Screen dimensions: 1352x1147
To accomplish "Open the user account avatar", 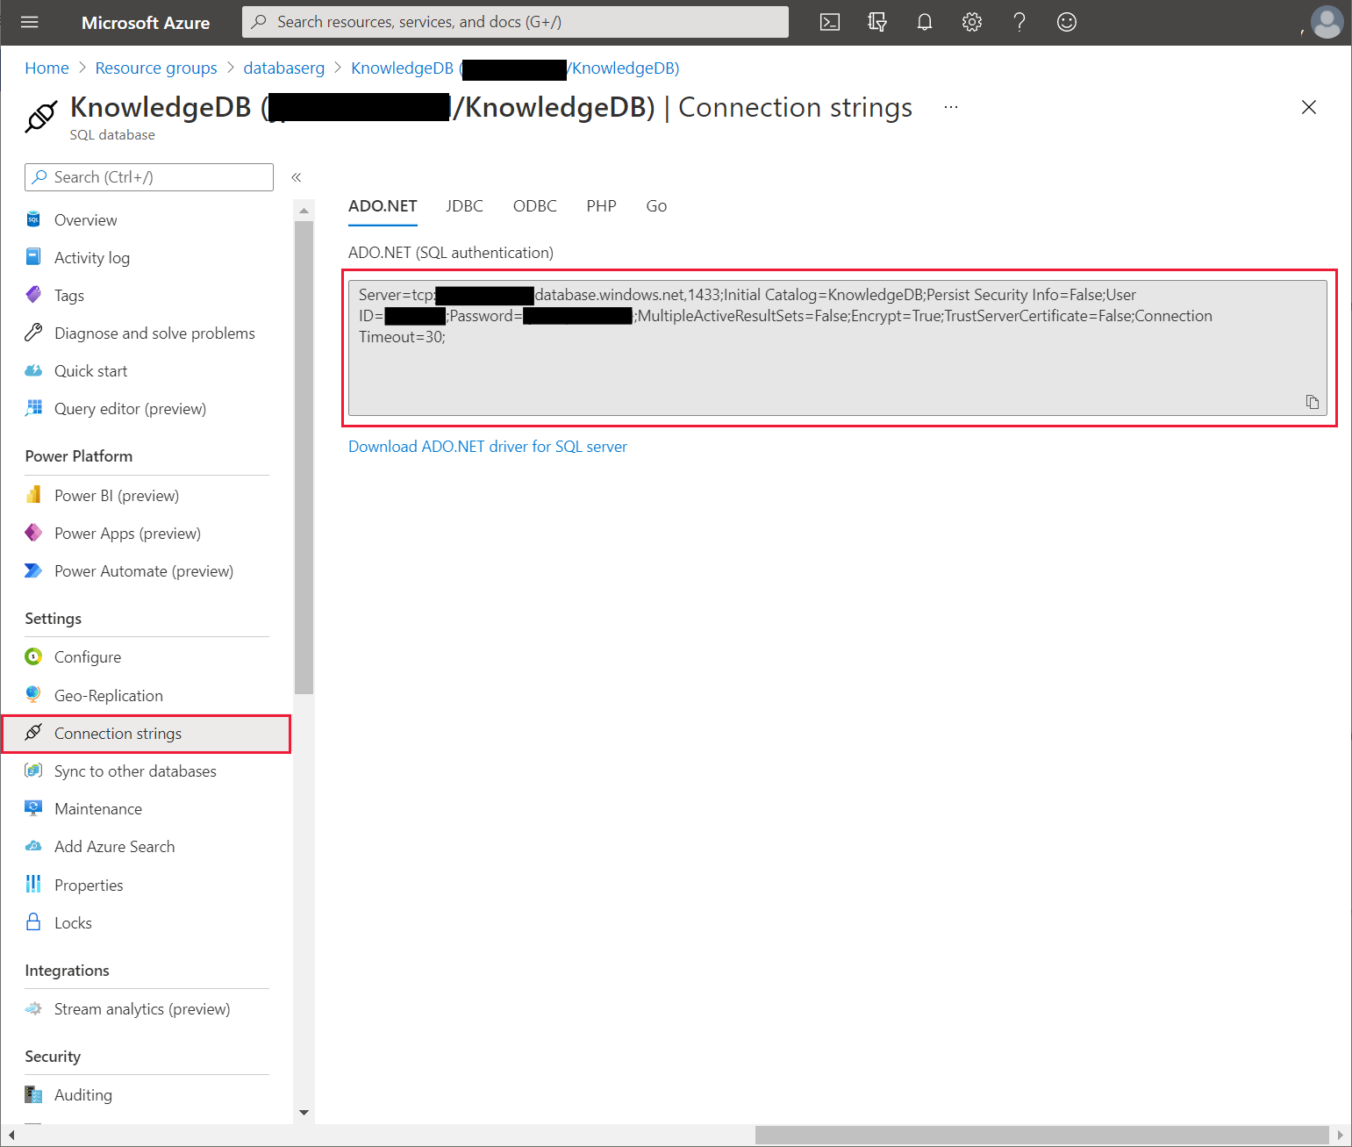I will pyautogui.click(x=1327, y=22).
